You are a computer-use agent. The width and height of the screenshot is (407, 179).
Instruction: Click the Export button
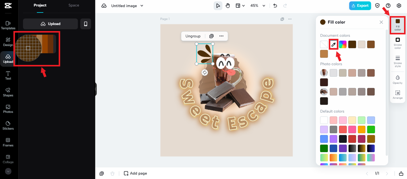(x=360, y=6)
